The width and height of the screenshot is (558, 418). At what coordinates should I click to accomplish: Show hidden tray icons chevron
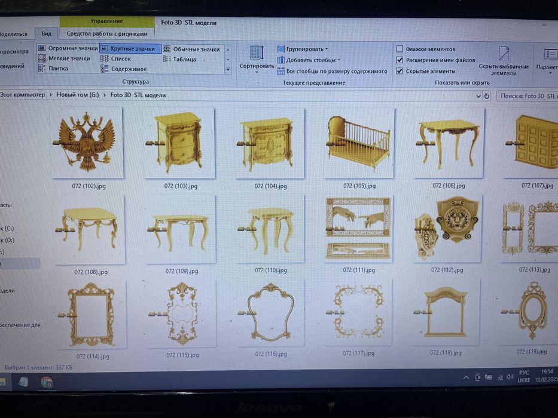point(466,377)
